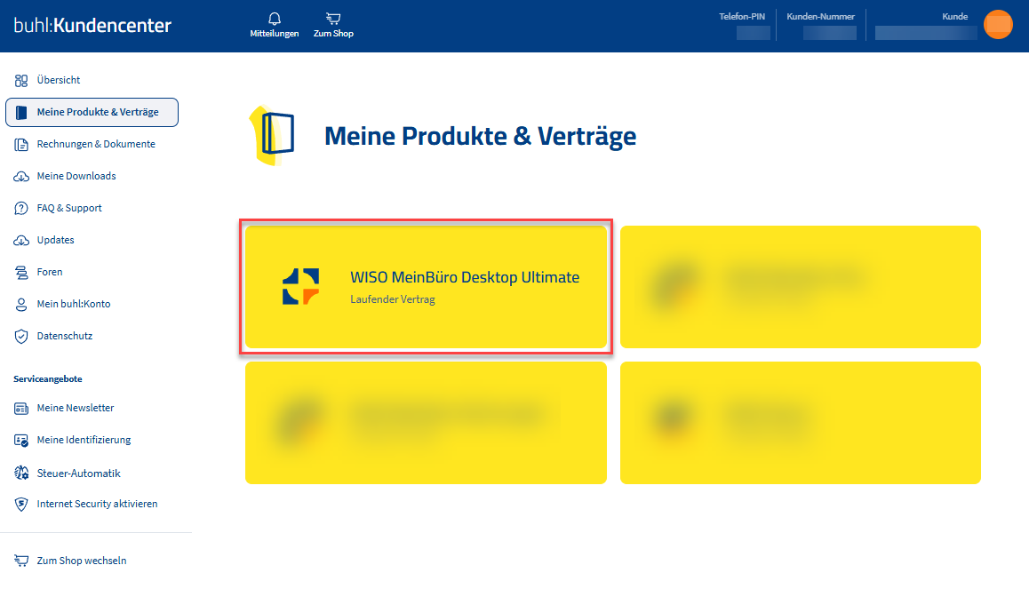Image resolution: width=1029 pixels, height=597 pixels.
Task: Click the Meine Produkte & Verträge book icon
Action: pos(21,112)
